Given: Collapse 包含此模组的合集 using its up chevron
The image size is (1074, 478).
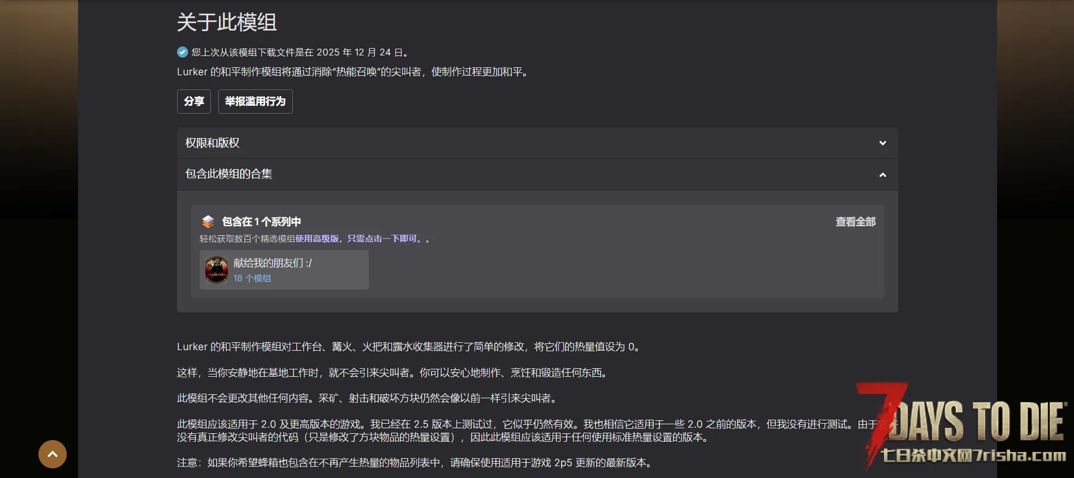Looking at the screenshot, I should click(x=882, y=175).
